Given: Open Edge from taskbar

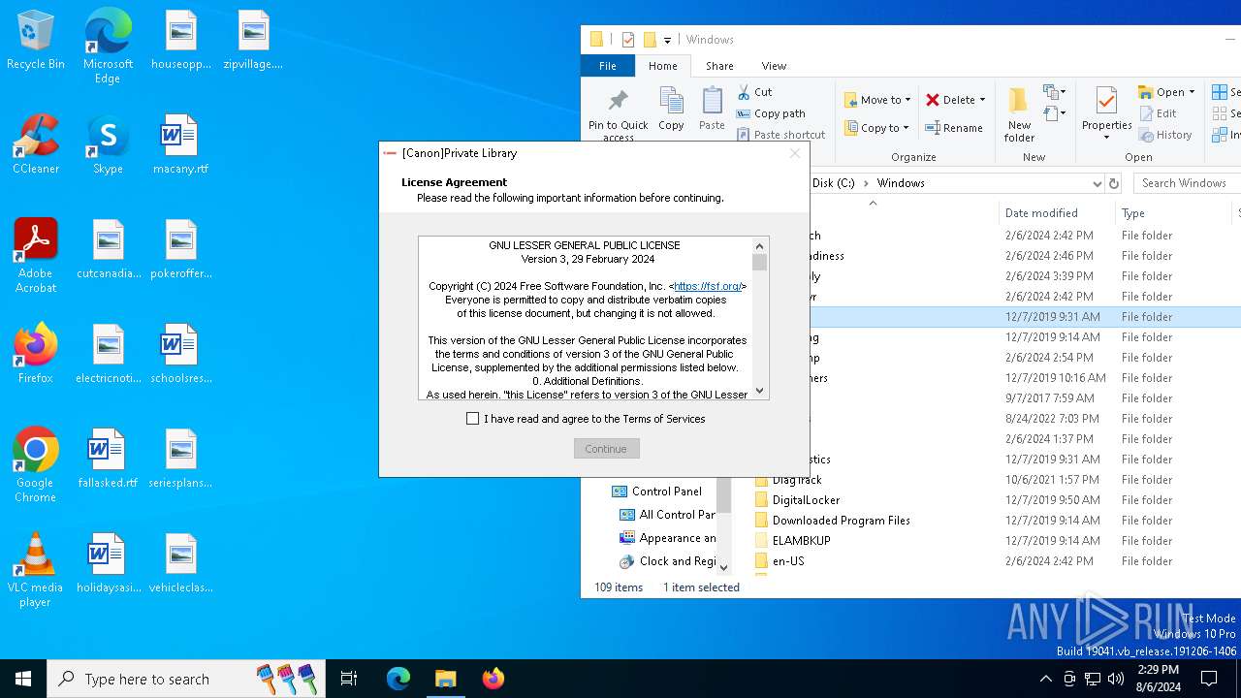Looking at the screenshot, I should tap(398, 679).
